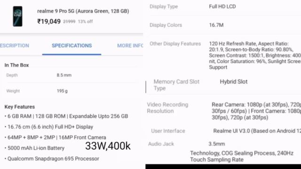Click the Display Type label

click(x=164, y=7)
